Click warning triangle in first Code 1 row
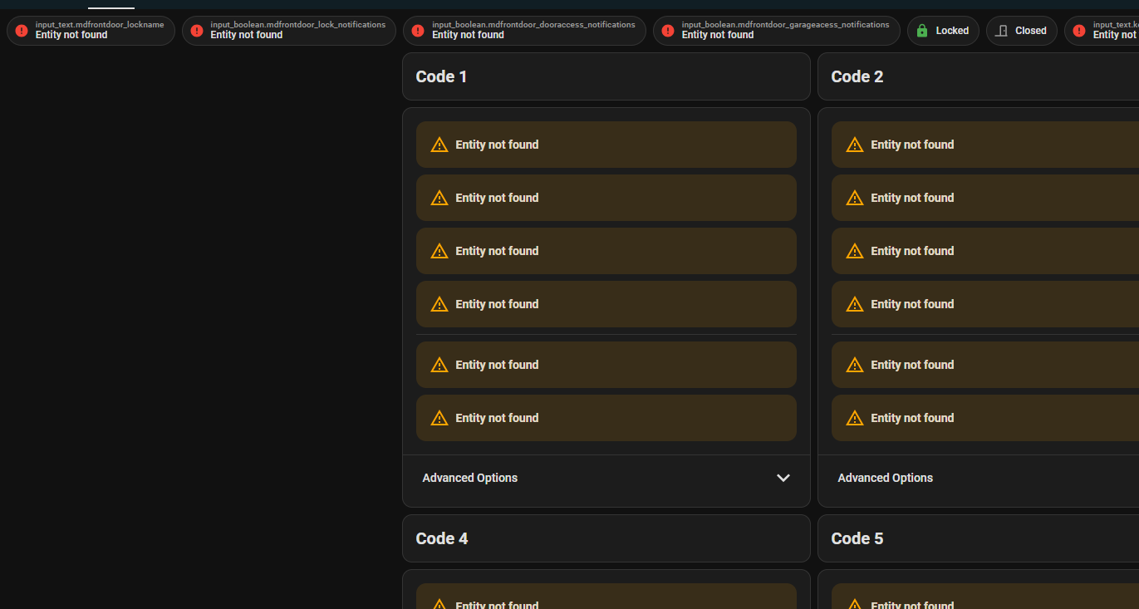The image size is (1139, 609). 439,145
